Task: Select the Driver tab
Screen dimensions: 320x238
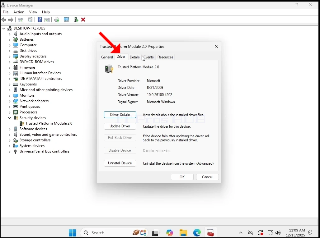Action: (121, 57)
